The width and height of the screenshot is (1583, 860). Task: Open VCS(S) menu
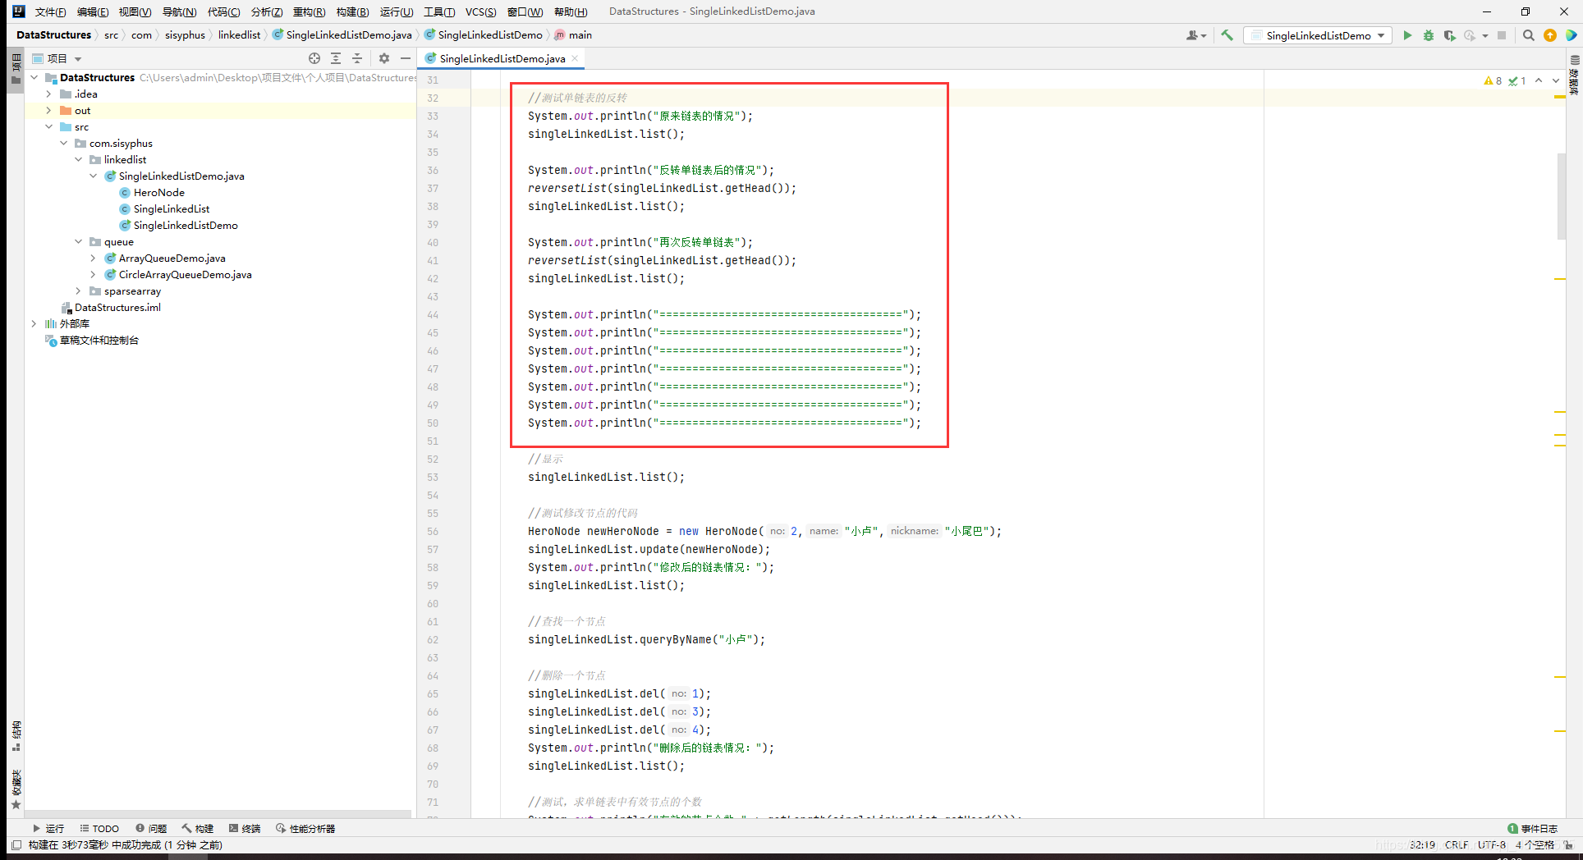480,11
